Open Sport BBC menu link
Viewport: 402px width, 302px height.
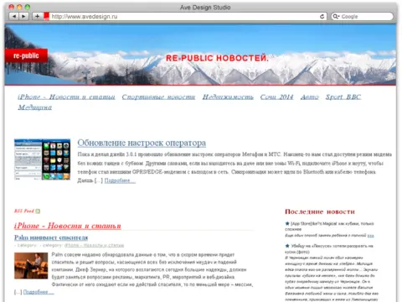point(343,96)
